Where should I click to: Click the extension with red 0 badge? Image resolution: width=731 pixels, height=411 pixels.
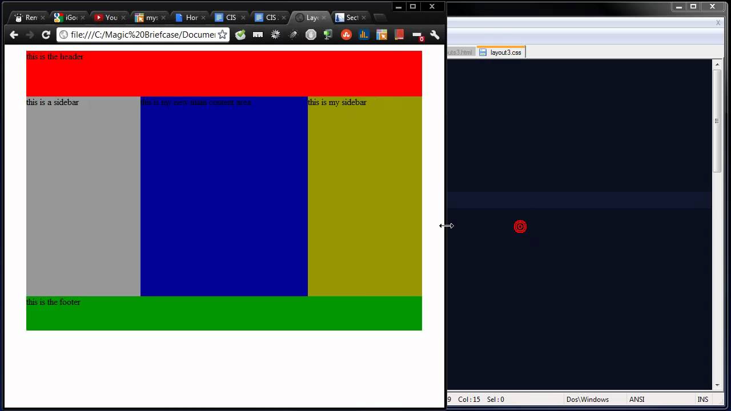417,35
